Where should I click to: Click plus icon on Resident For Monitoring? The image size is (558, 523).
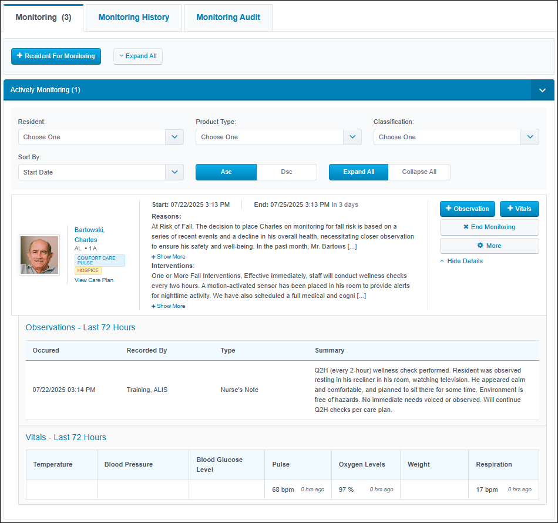19,56
